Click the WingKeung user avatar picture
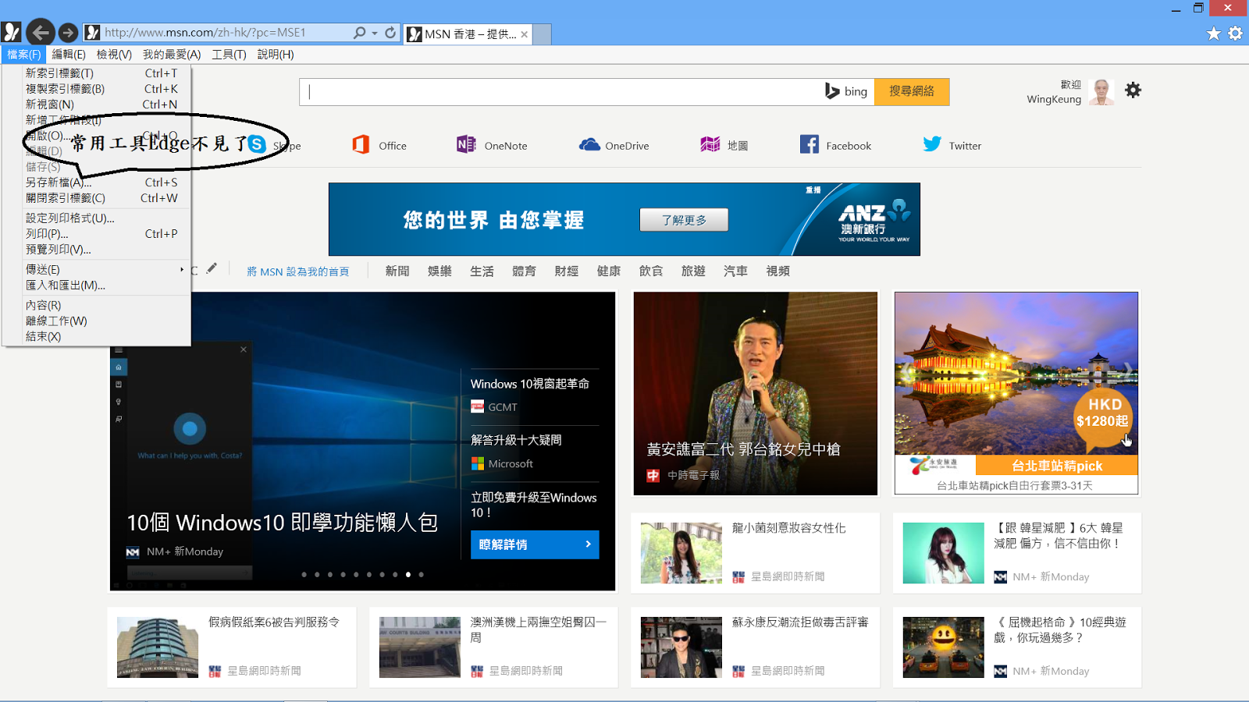This screenshot has width=1249, height=702. click(1101, 92)
